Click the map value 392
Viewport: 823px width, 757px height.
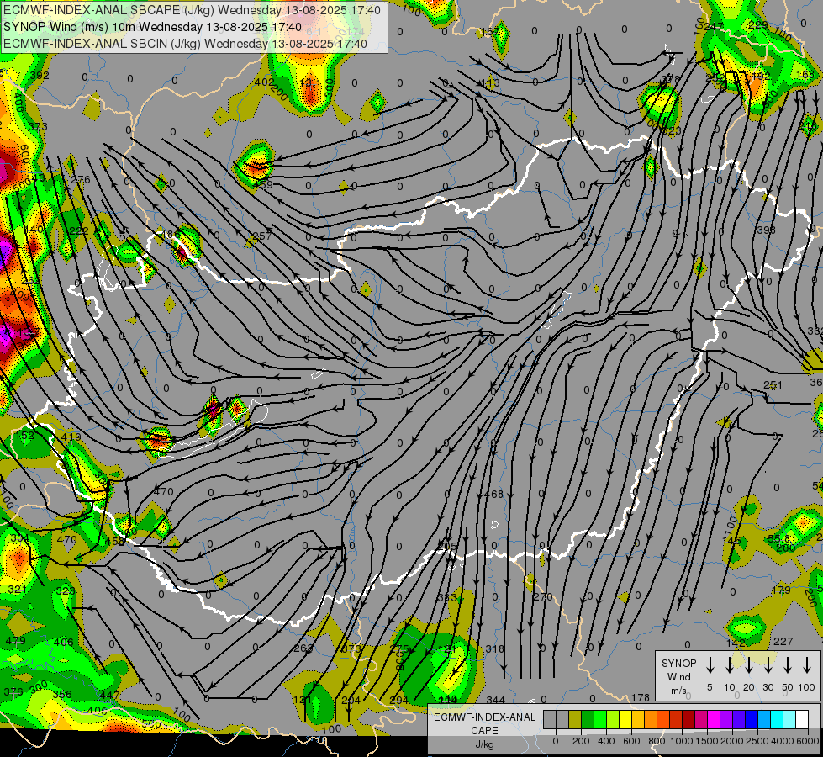tap(40, 75)
